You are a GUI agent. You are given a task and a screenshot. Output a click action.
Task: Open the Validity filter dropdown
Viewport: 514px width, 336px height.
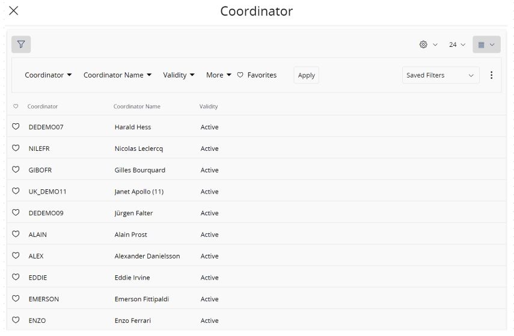coord(179,75)
